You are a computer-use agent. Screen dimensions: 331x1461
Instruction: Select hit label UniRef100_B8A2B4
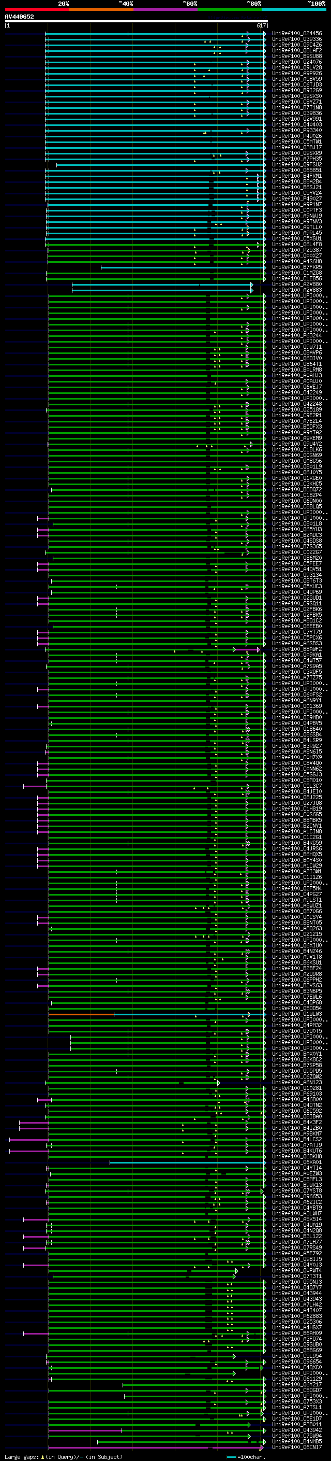297,181
